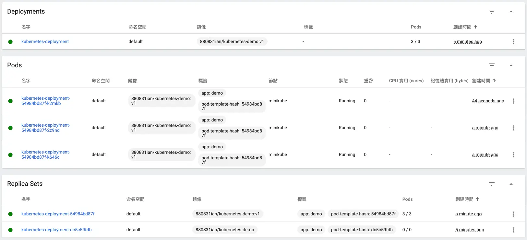This screenshot has width=527, height=240.
Task: Open actions menu for pod 54984bd87f-k646c
Action: (x=513, y=155)
